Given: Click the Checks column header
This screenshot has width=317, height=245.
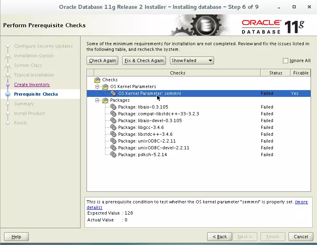Looking at the screenshot, I should [x=177, y=73].
